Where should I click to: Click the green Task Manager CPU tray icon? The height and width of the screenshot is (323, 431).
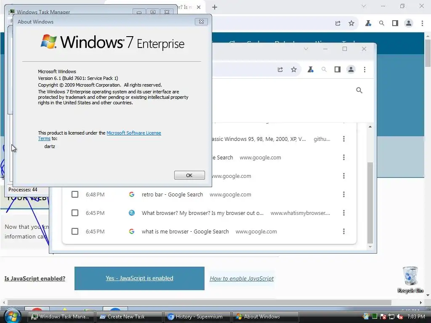click(x=374, y=317)
